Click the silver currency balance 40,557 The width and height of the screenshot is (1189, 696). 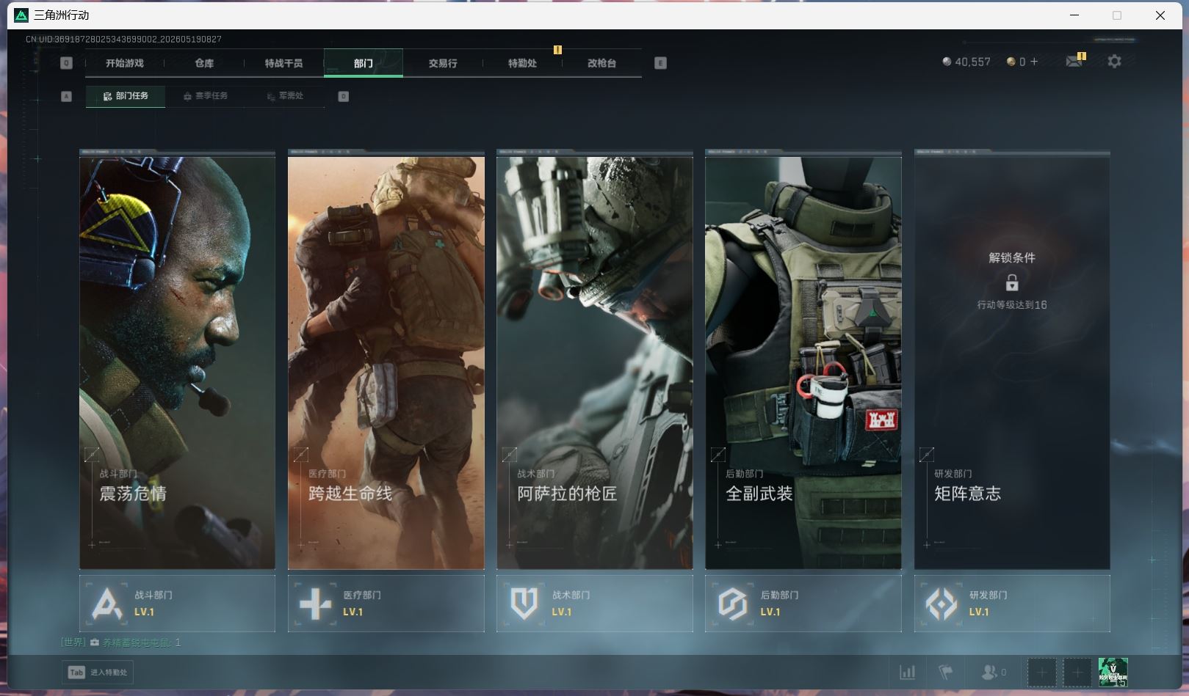(x=966, y=62)
